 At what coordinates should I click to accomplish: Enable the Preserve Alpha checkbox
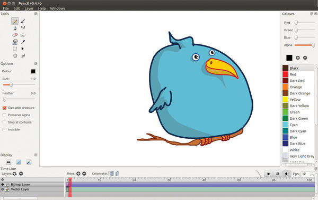[4, 115]
